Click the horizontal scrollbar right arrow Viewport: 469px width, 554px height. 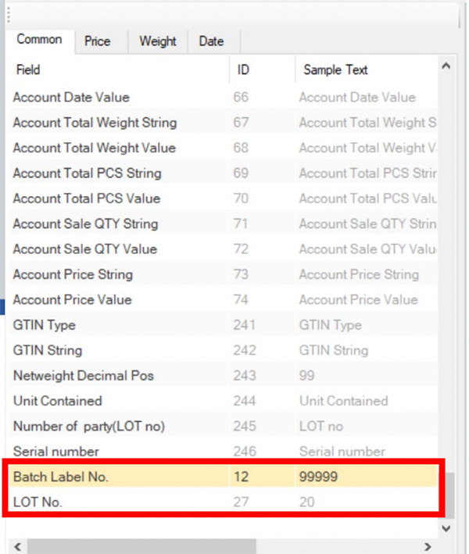pyautogui.click(x=427, y=545)
